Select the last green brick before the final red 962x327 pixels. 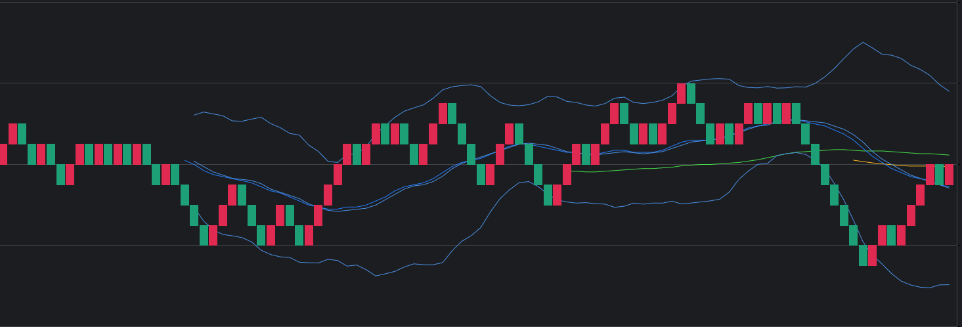tap(939, 175)
